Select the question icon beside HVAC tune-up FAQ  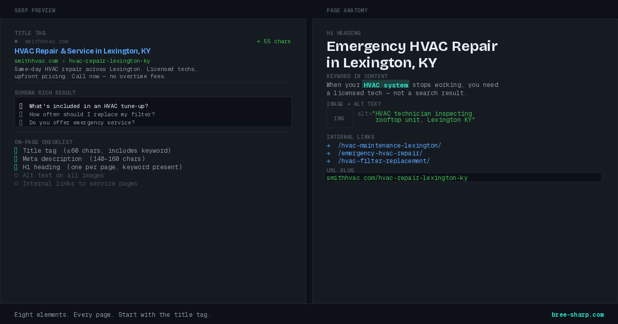21,106
